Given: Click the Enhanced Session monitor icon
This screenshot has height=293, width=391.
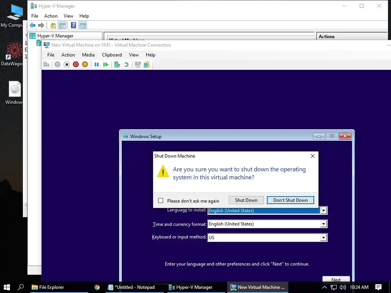Looking at the screenshot, I should (x=137, y=64).
